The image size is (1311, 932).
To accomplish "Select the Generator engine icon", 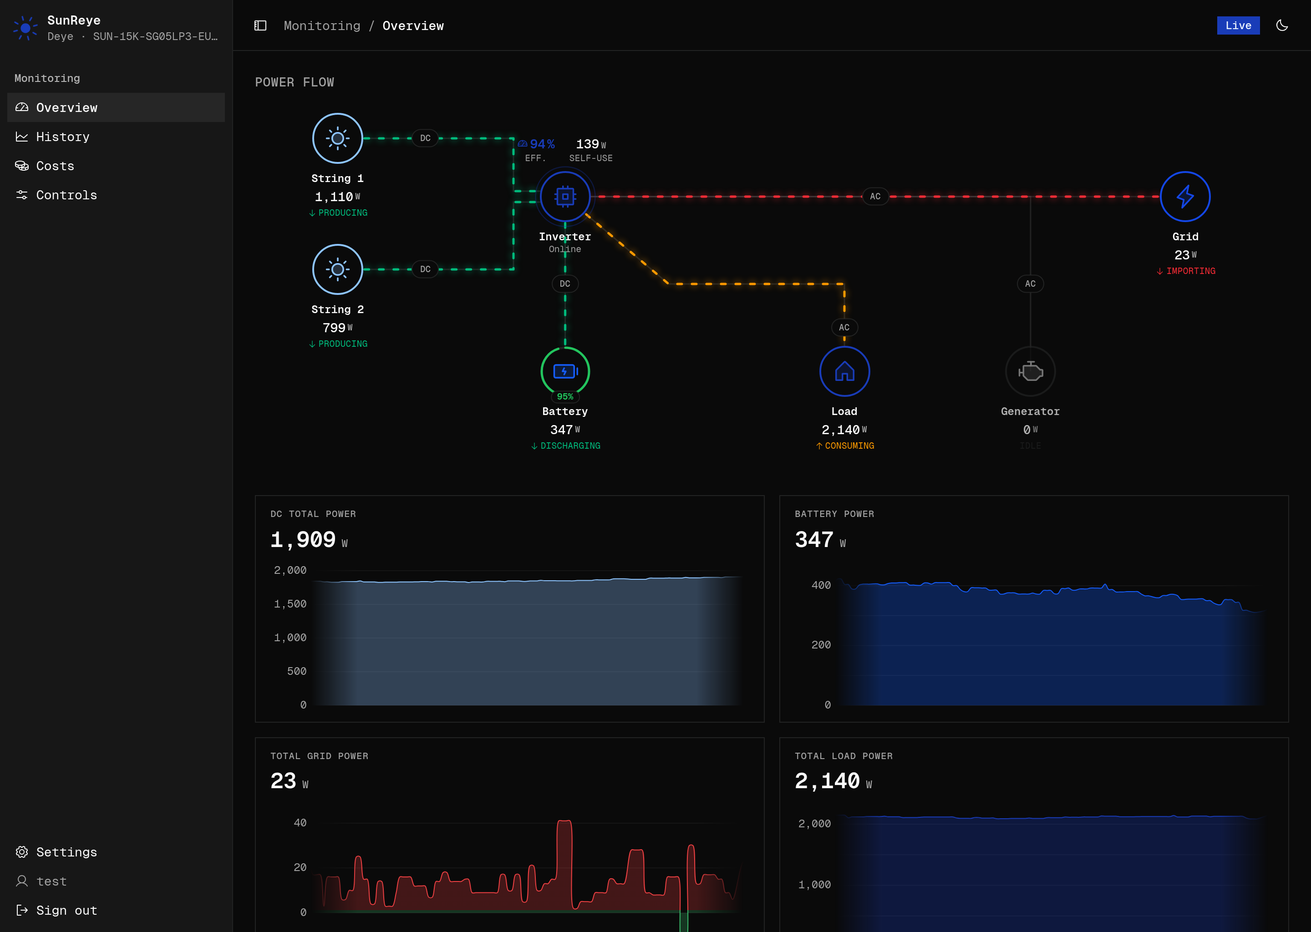I will click(1030, 371).
